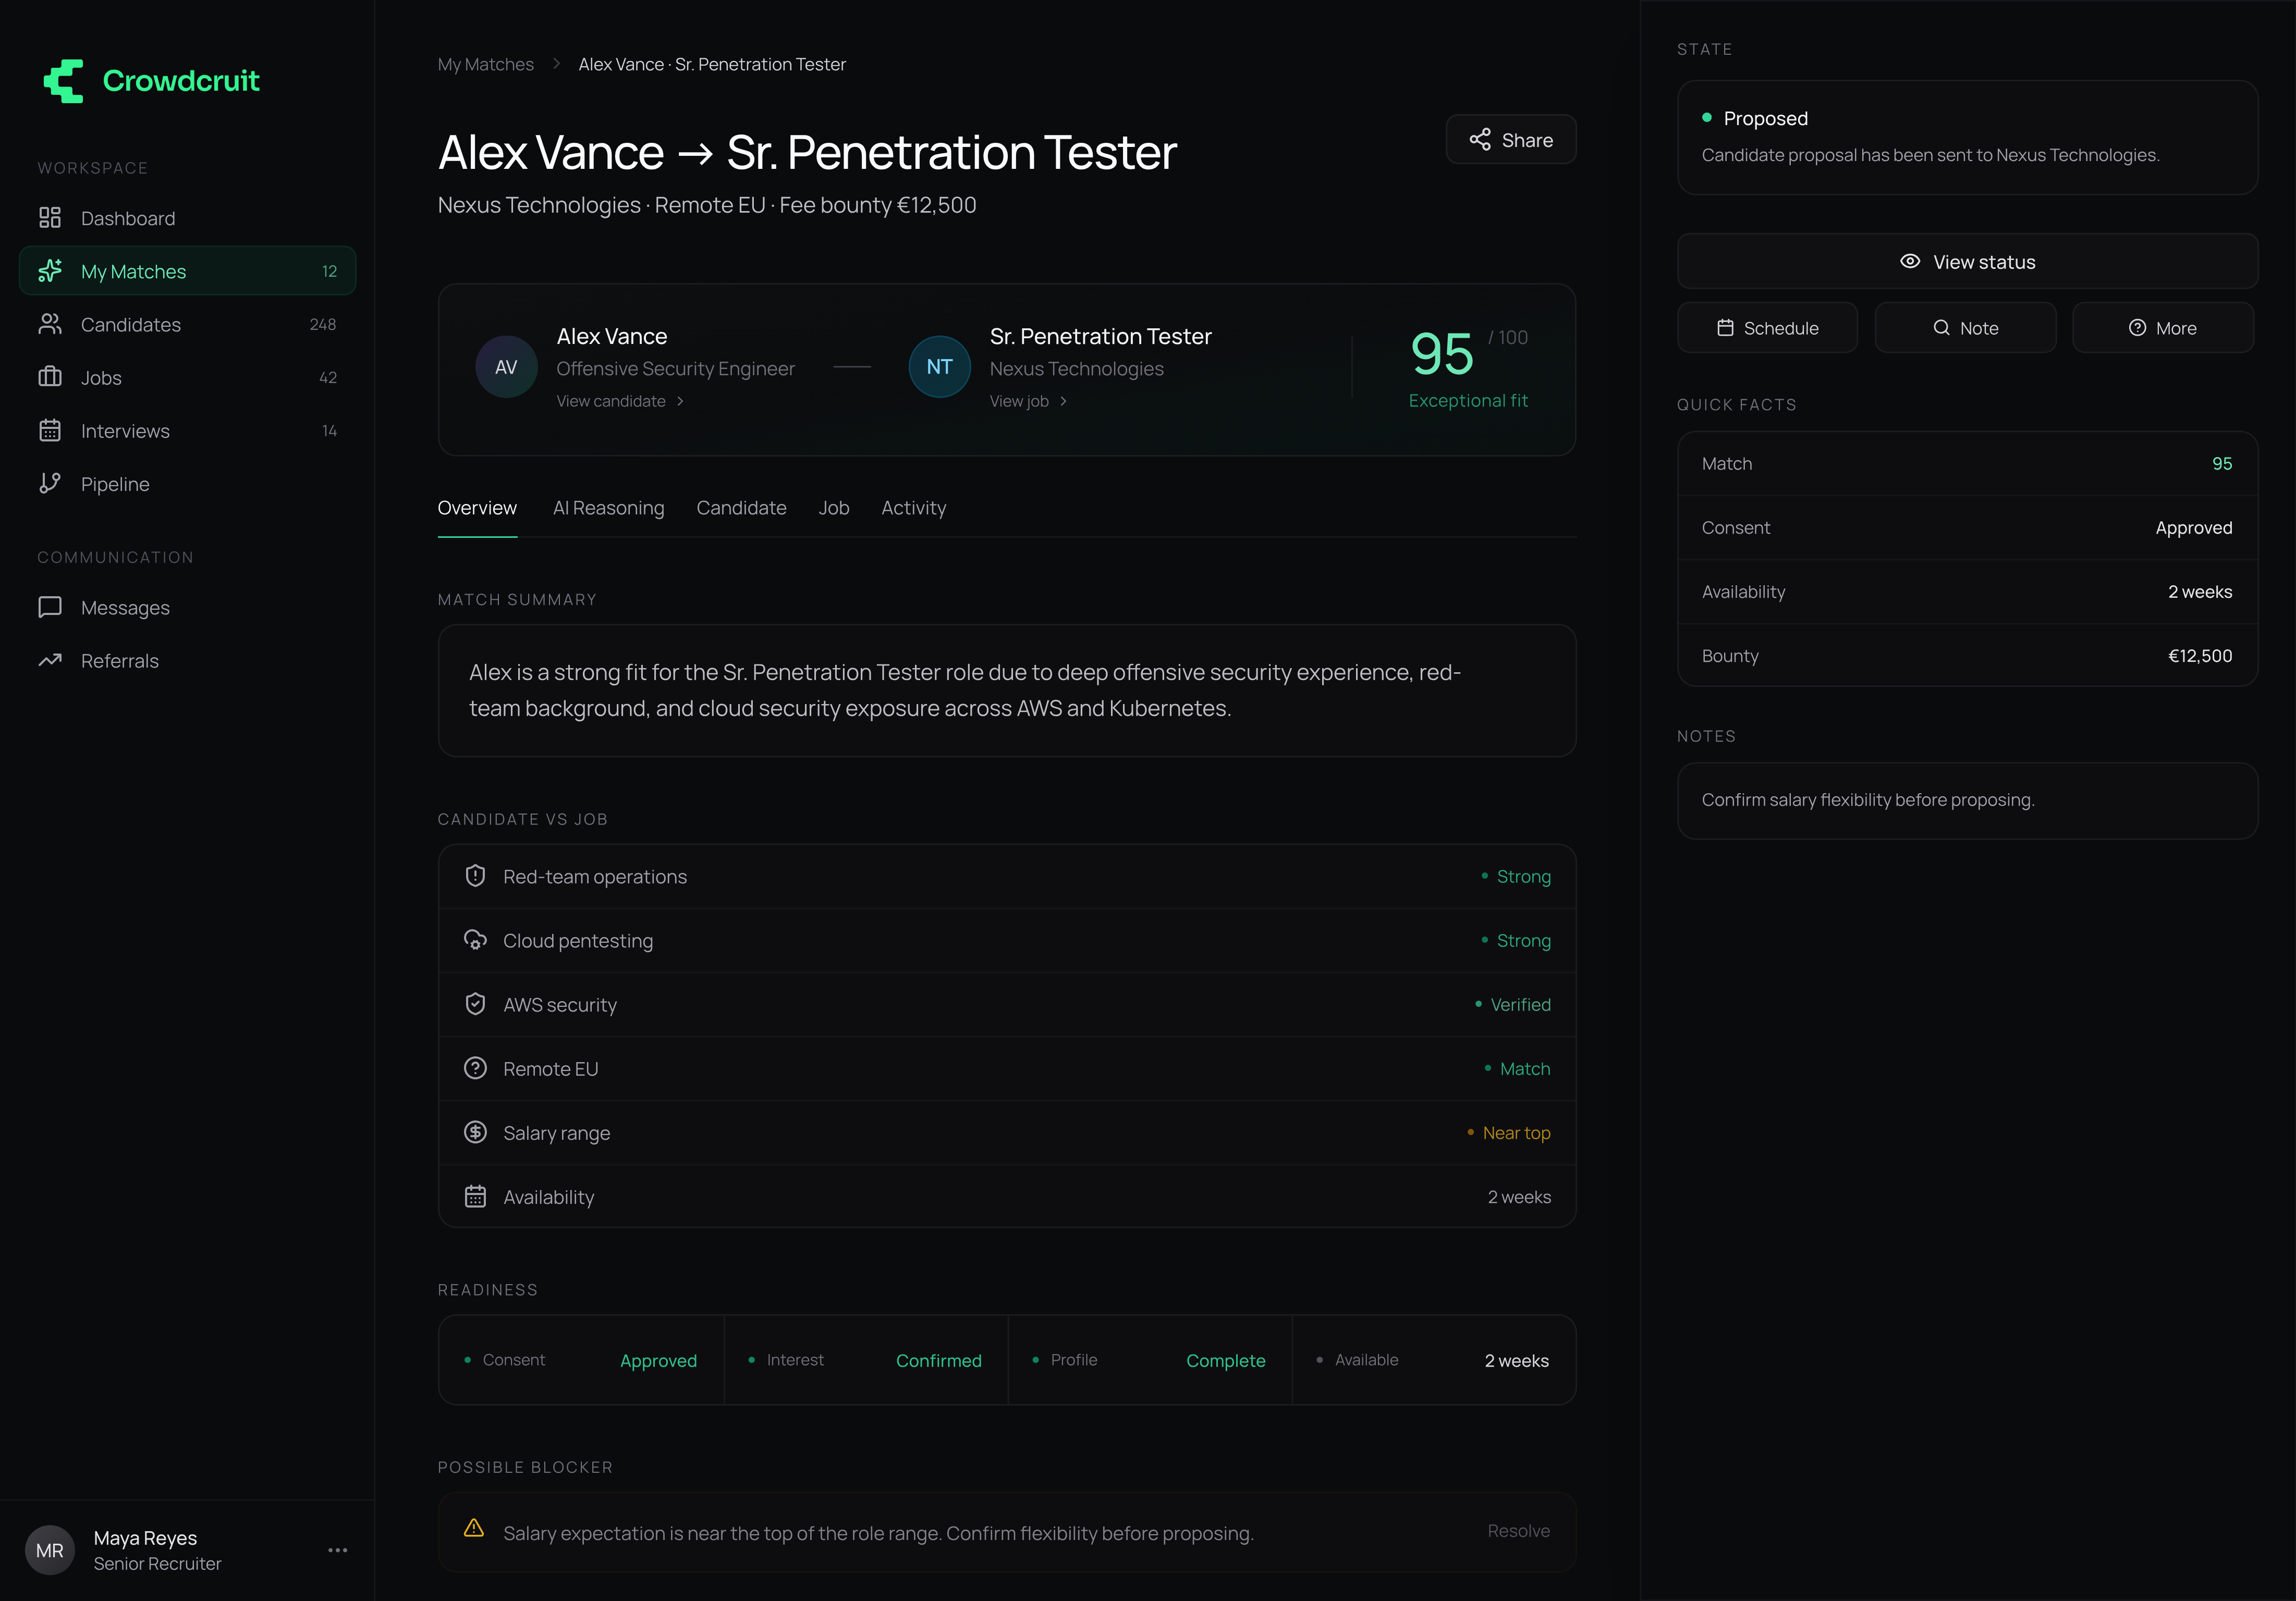
Task: Switch to the Overview tab
Action: pos(477,508)
